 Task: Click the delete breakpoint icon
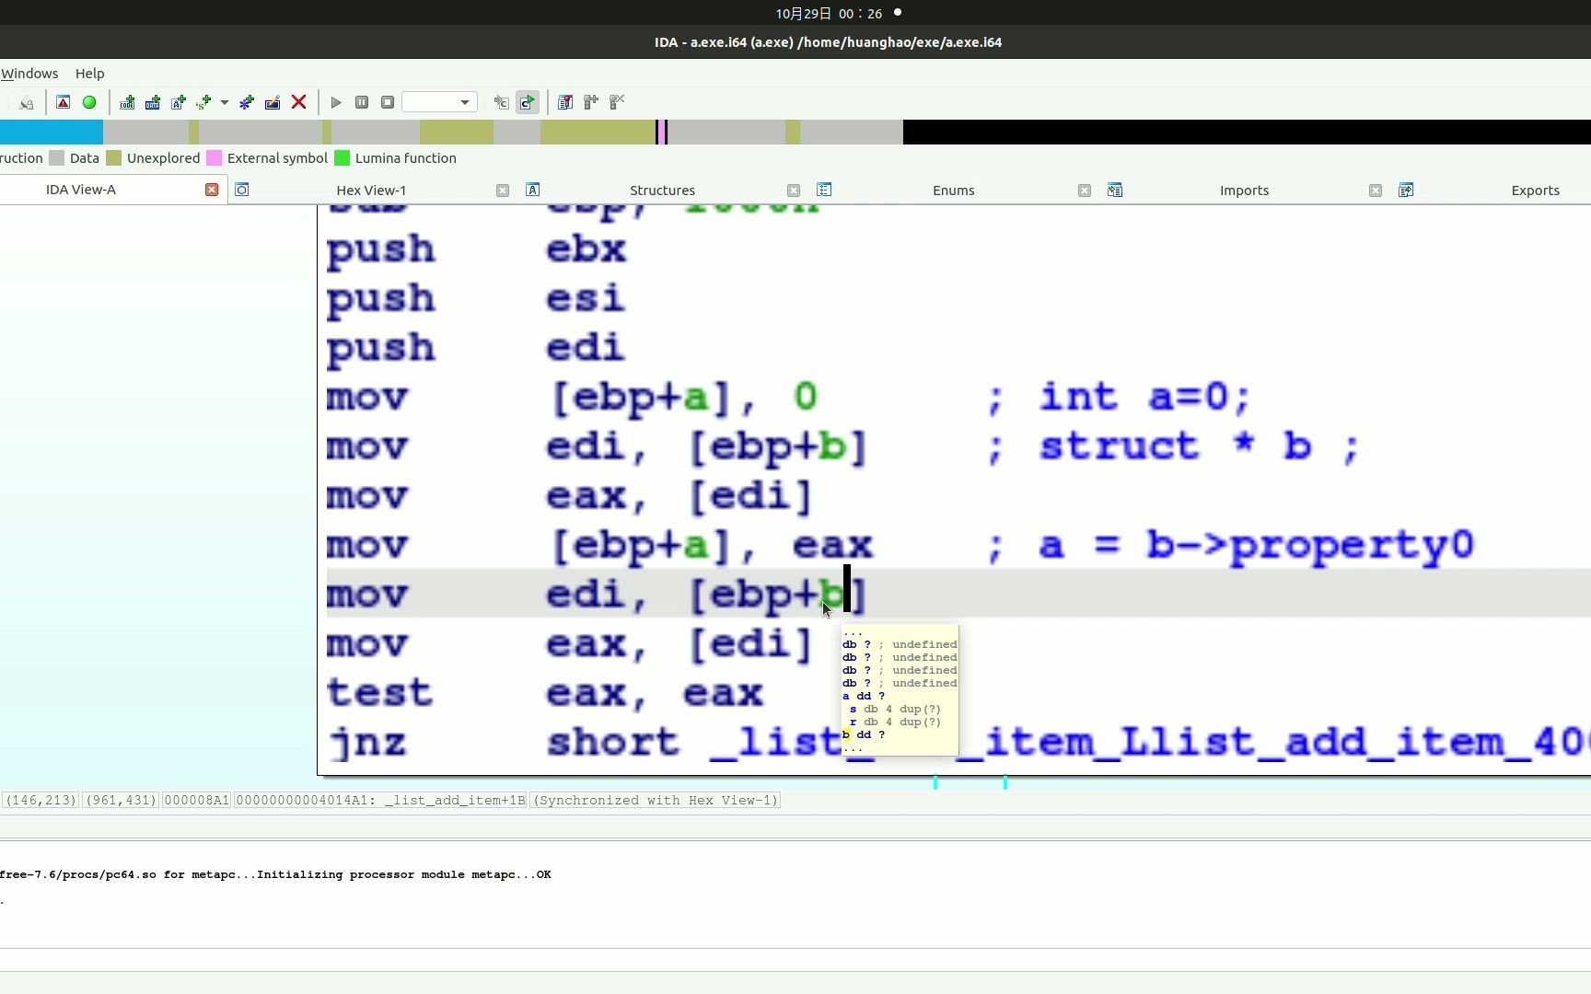[x=617, y=102]
